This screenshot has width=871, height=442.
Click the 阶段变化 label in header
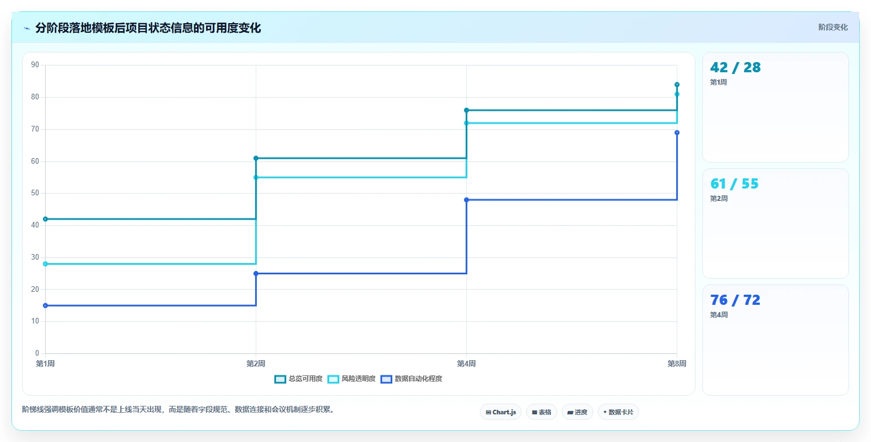point(833,27)
